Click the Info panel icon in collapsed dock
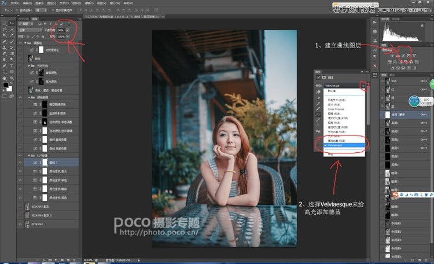This screenshot has height=264, width=434. tap(375, 31)
